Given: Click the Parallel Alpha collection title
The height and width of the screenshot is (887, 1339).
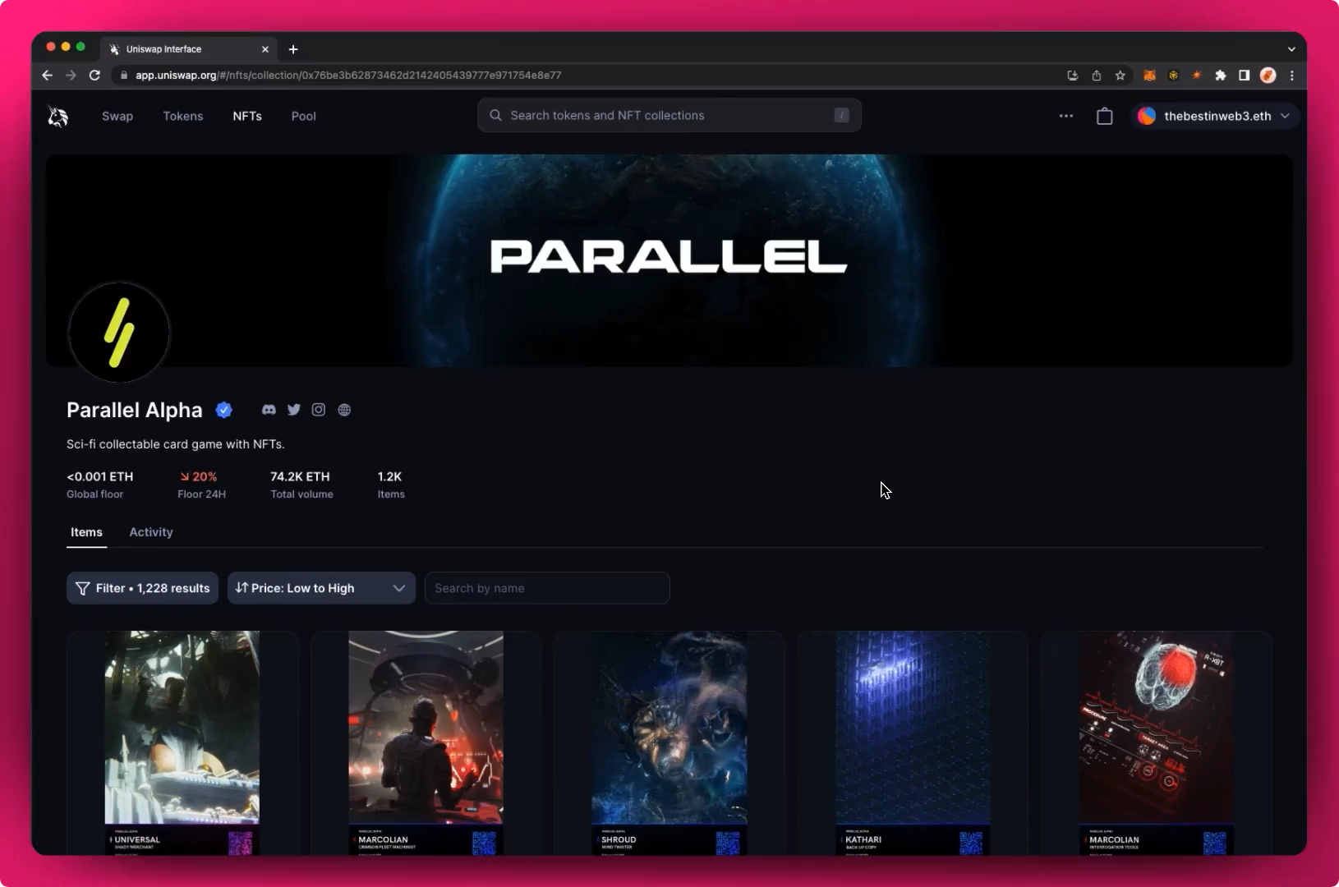Looking at the screenshot, I should 135,410.
